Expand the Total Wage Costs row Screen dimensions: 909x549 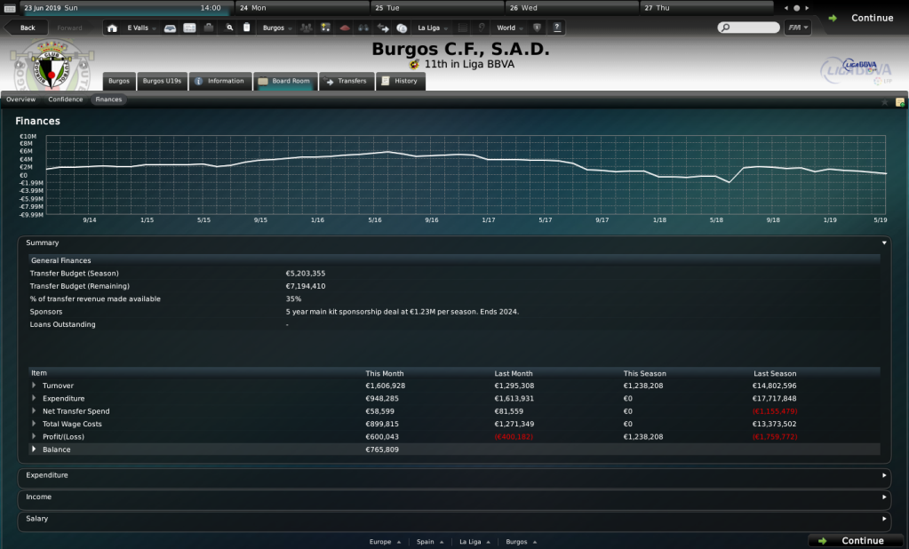[x=34, y=424]
